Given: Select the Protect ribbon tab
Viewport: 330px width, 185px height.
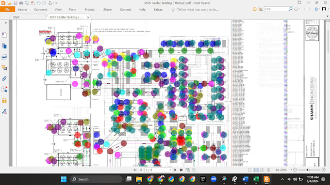Looking at the screenshot, I should [x=89, y=10].
